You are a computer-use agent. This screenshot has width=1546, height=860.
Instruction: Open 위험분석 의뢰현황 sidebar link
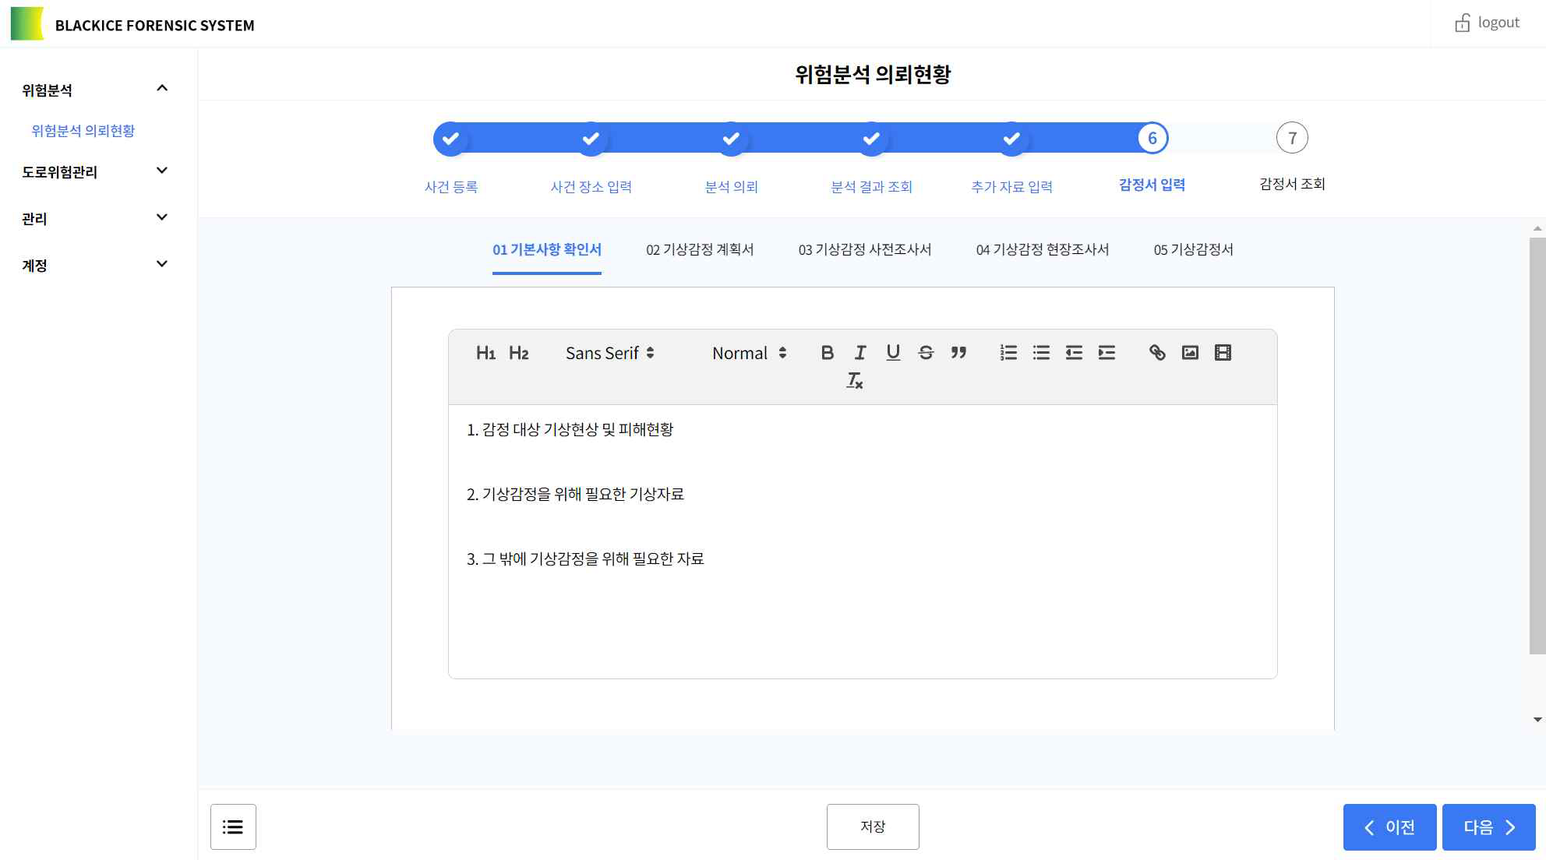[83, 131]
